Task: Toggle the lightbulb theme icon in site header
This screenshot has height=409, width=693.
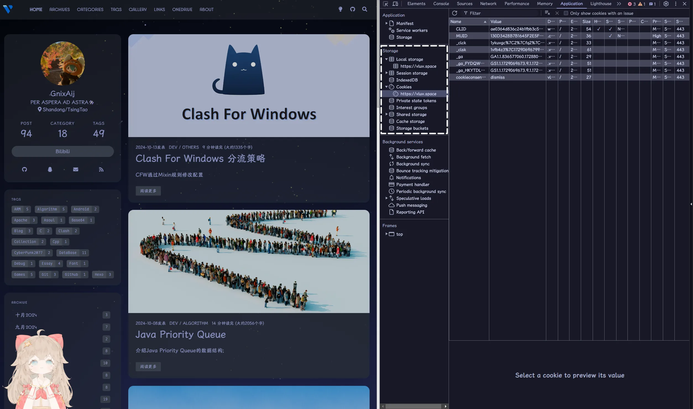Action: coord(340,9)
